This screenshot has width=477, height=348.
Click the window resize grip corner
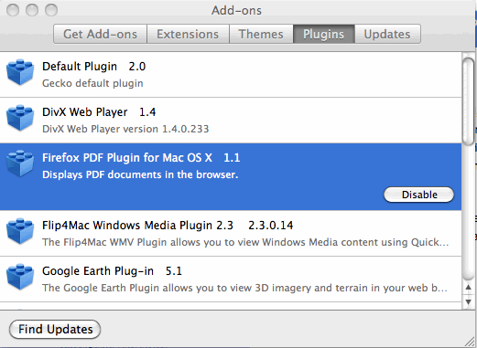click(x=470, y=342)
